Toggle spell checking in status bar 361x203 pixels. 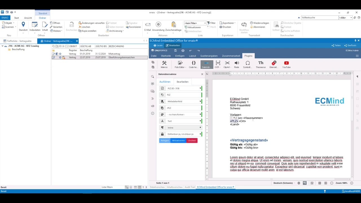(305, 183)
